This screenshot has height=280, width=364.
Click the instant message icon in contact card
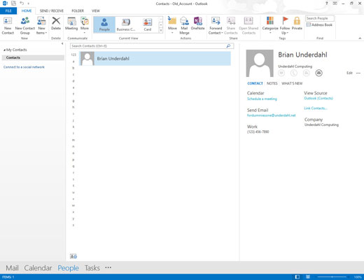(x=281, y=73)
